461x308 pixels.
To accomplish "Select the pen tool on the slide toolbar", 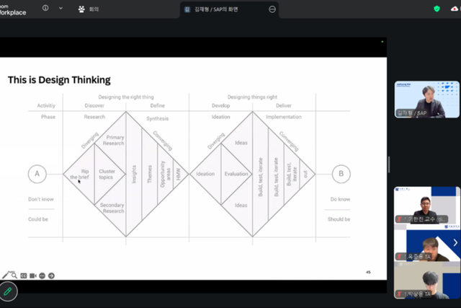I will 5,276.
